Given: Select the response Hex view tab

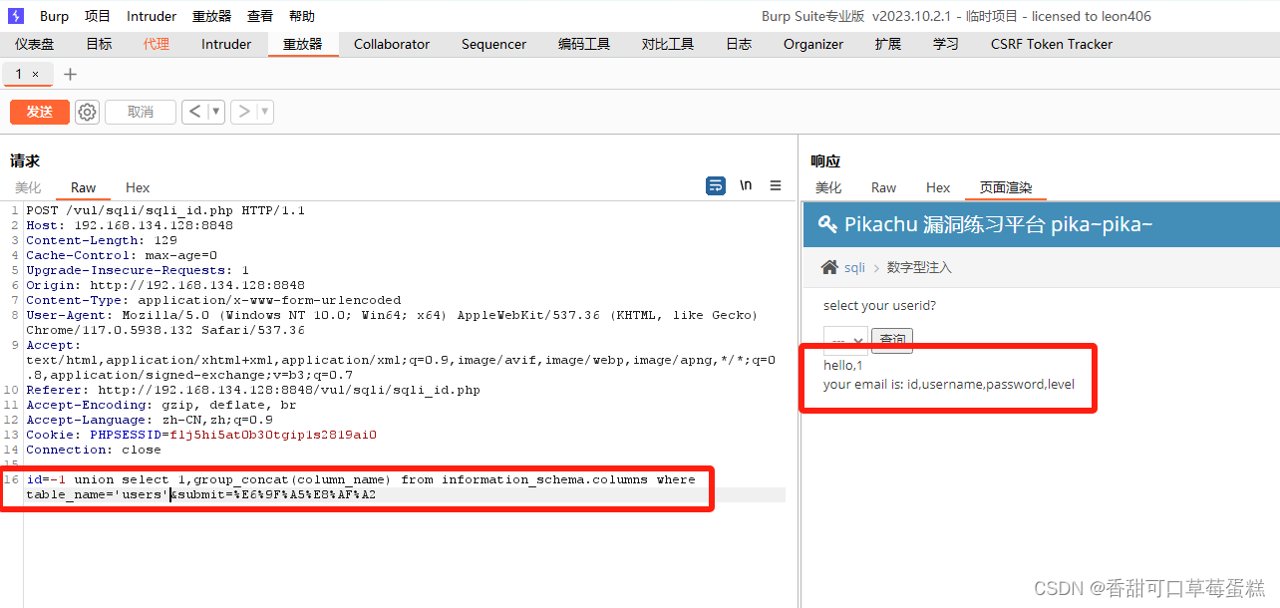Looking at the screenshot, I should (x=938, y=187).
